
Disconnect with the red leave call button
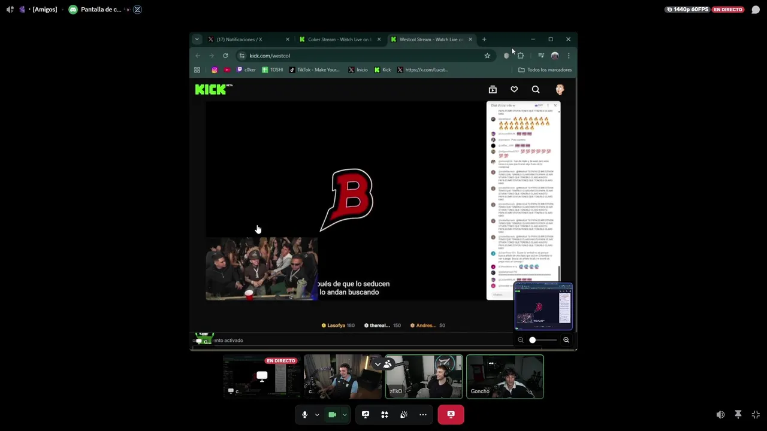pos(451,414)
